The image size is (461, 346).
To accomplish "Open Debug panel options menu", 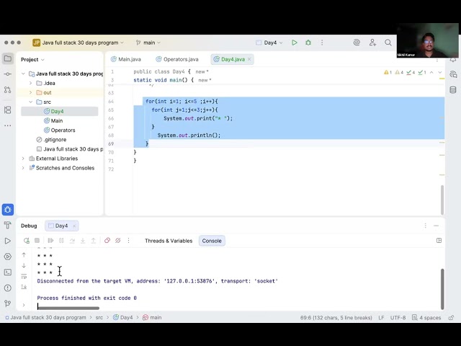I will [x=426, y=226].
